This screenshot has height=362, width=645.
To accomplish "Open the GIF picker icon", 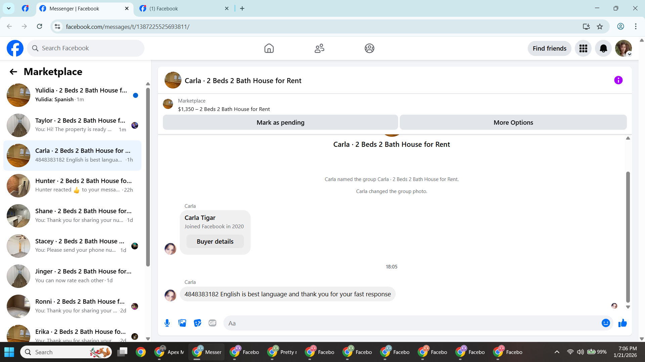I will [x=212, y=323].
